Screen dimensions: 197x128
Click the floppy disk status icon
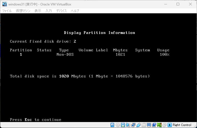(x=123, y=125)
